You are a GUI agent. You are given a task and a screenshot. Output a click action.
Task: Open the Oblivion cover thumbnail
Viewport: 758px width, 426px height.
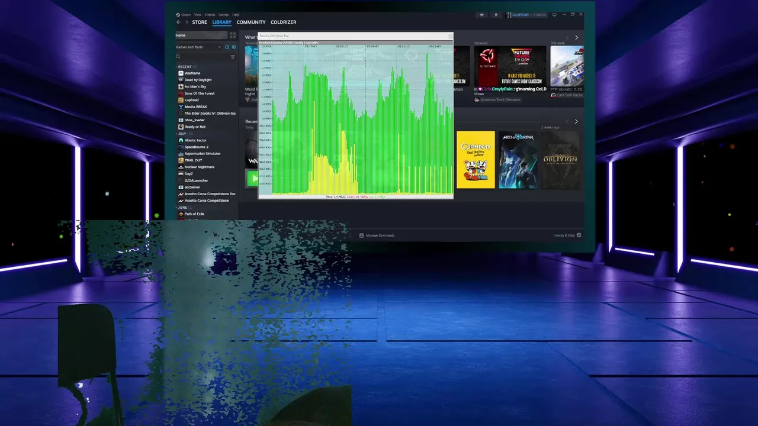coord(560,160)
